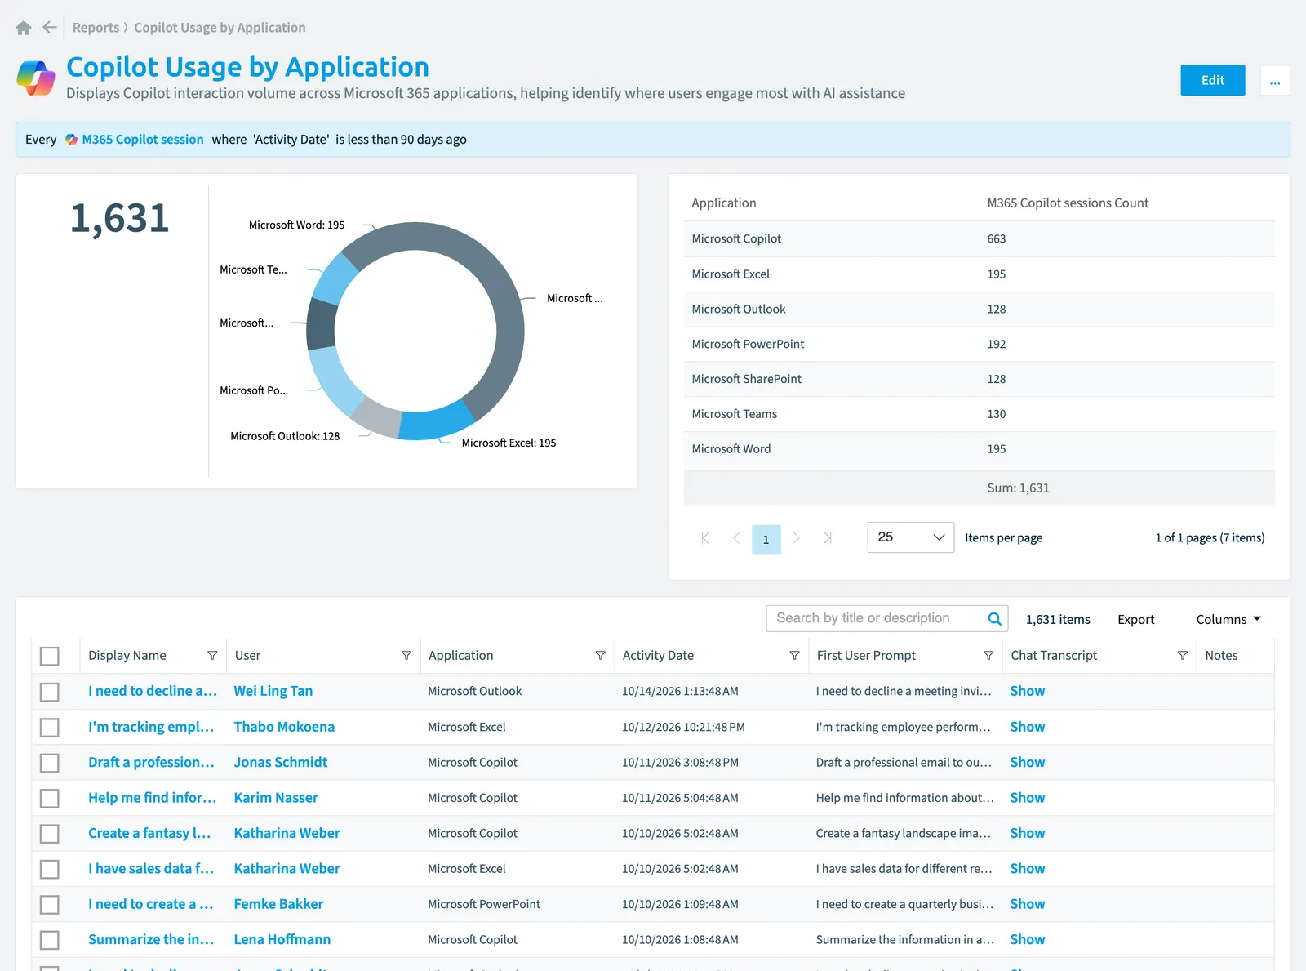1306x971 pixels.
Task: Click the Microsoft Outlook: 128 chart label
Action: pyautogui.click(x=285, y=436)
